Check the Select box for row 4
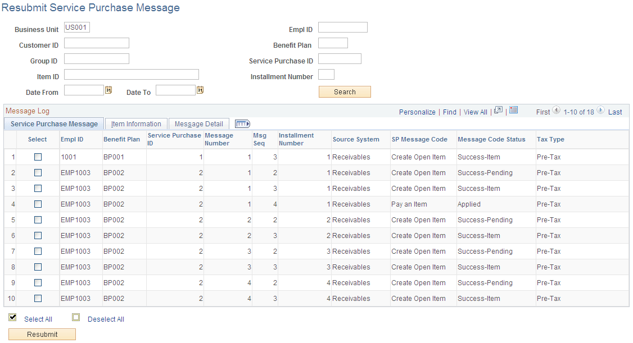 37,204
